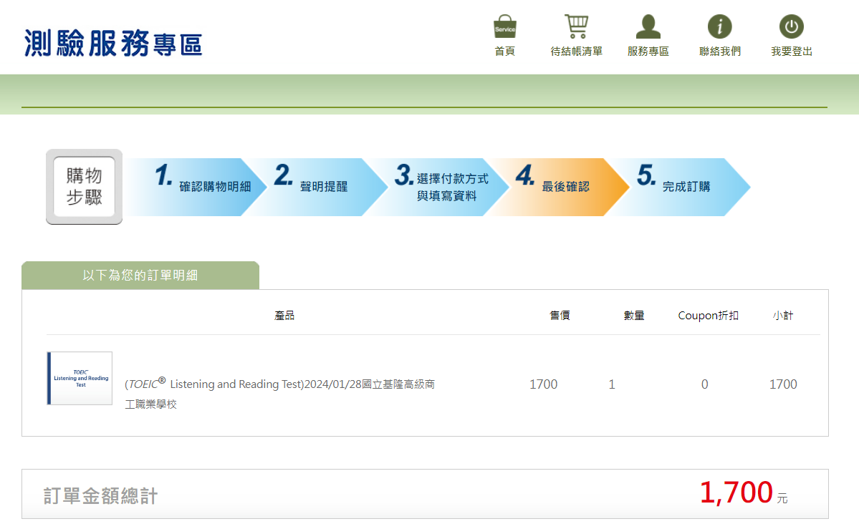Click the shopping bag home icon
This screenshot has height=529, width=859.
click(x=504, y=26)
